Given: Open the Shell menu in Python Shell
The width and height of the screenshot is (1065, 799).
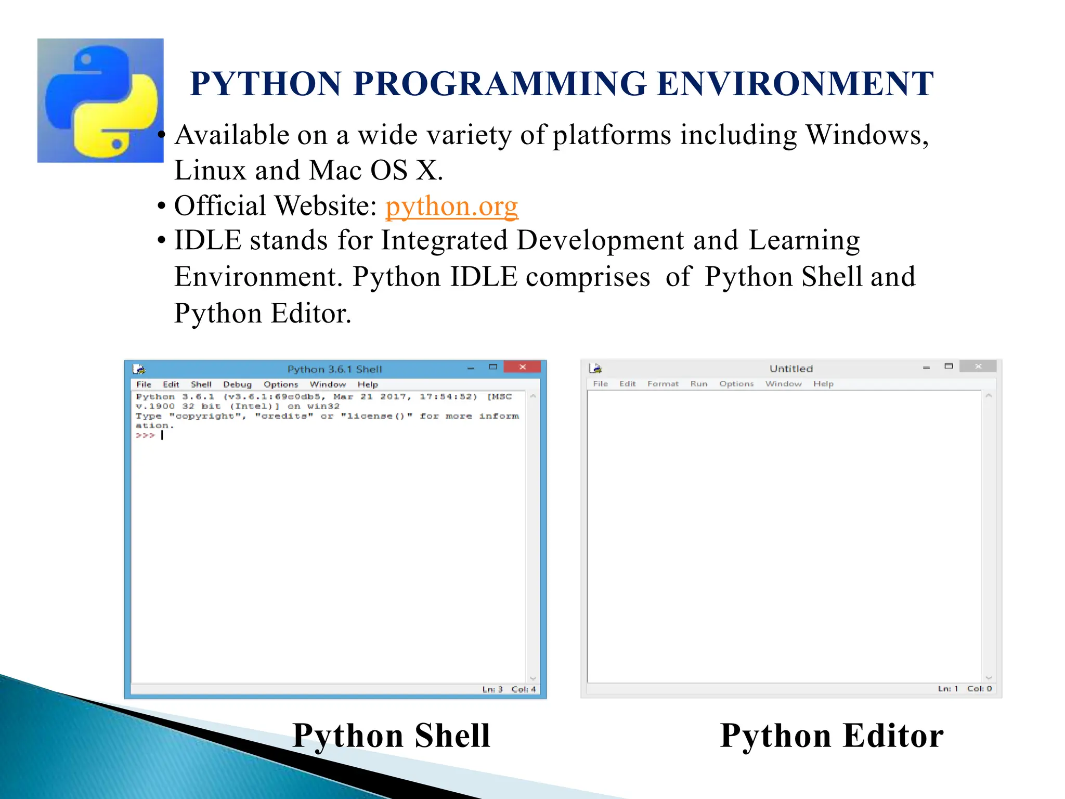Looking at the screenshot, I should pyautogui.click(x=201, y=384).
